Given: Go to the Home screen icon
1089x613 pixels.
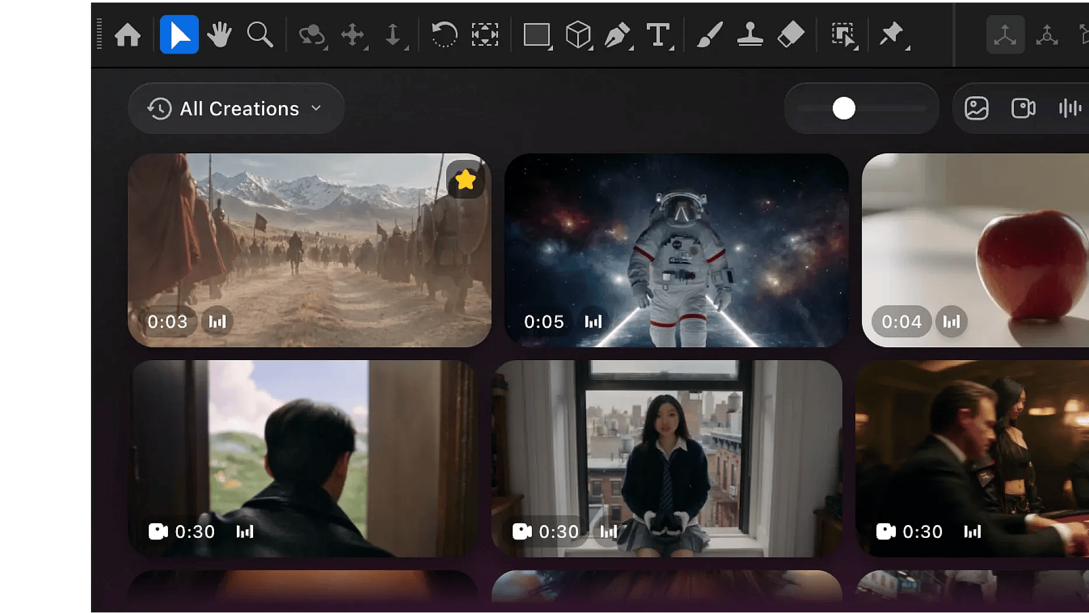Looking at the screenshot, I should tap(128, 35).
